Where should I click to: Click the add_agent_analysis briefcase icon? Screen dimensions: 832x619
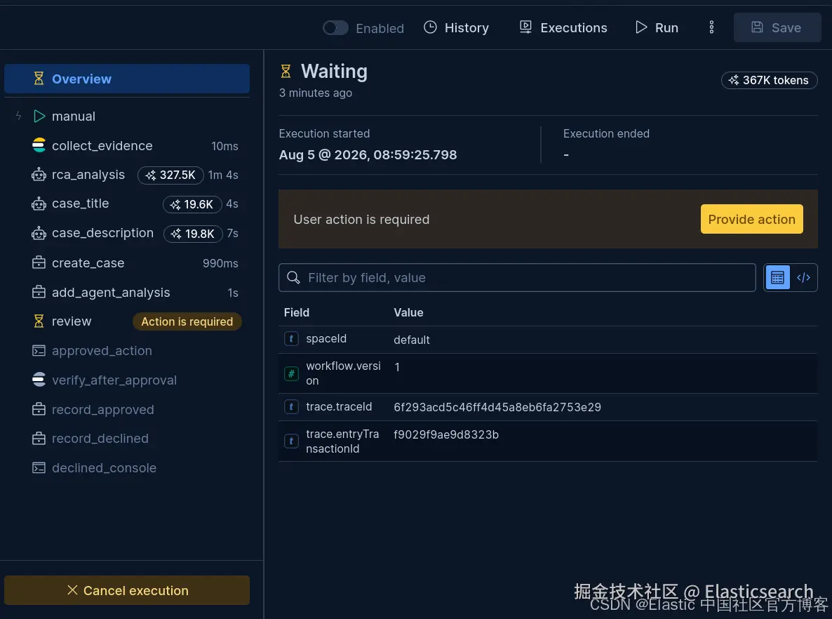[39, 292]
